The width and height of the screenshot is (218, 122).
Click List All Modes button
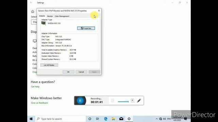click(x=49, y=65)
